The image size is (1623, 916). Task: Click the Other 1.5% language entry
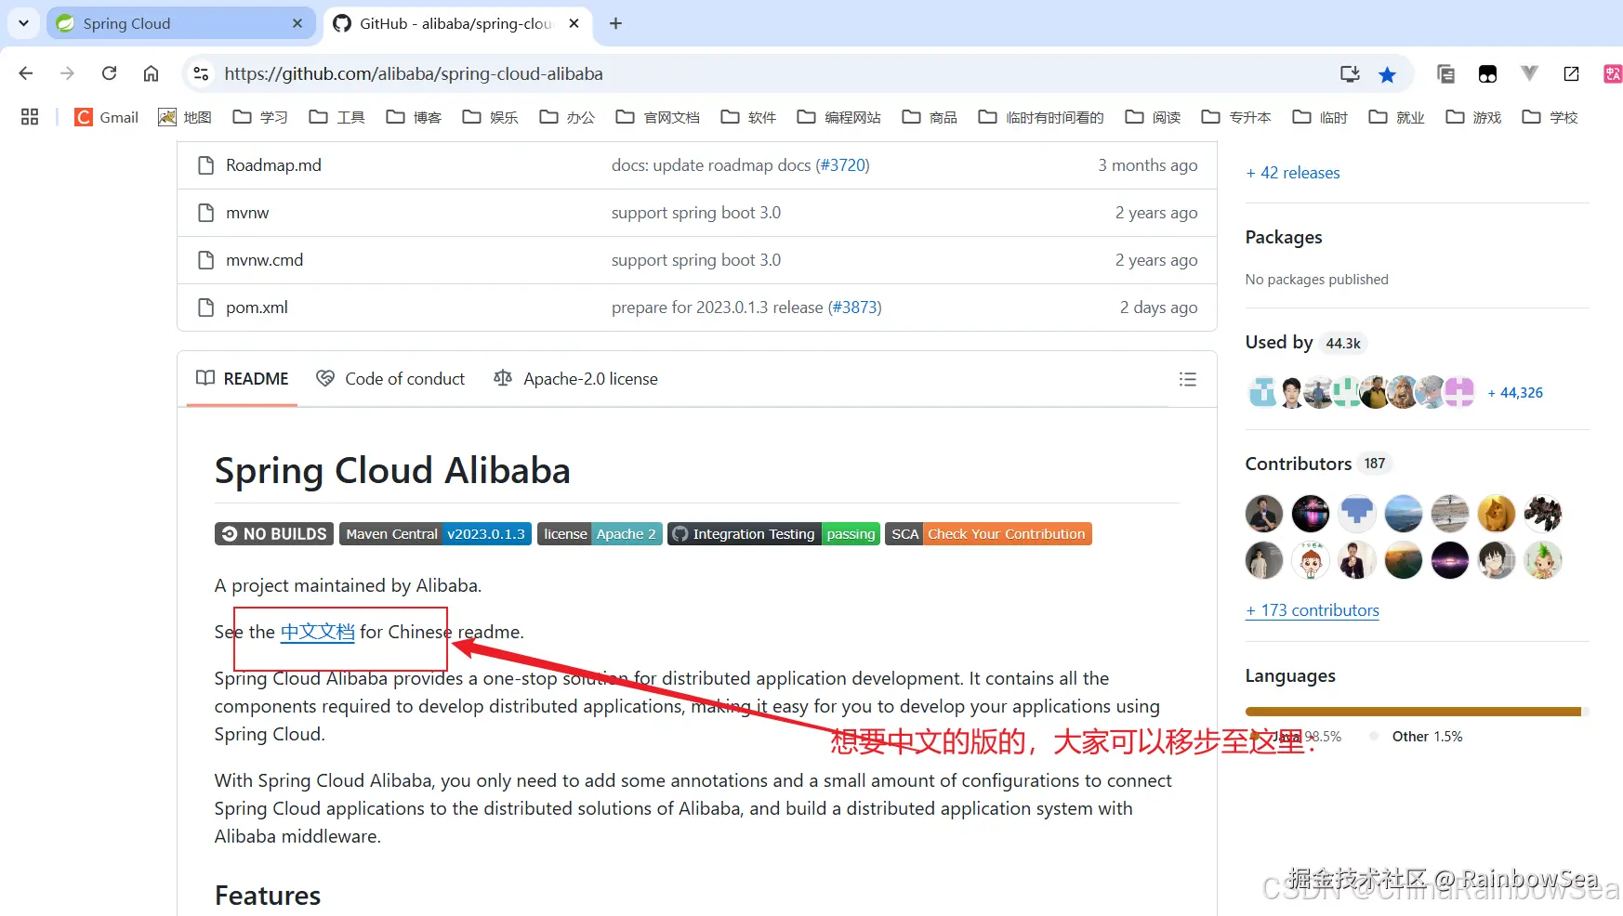click(x=1417, y=737)
